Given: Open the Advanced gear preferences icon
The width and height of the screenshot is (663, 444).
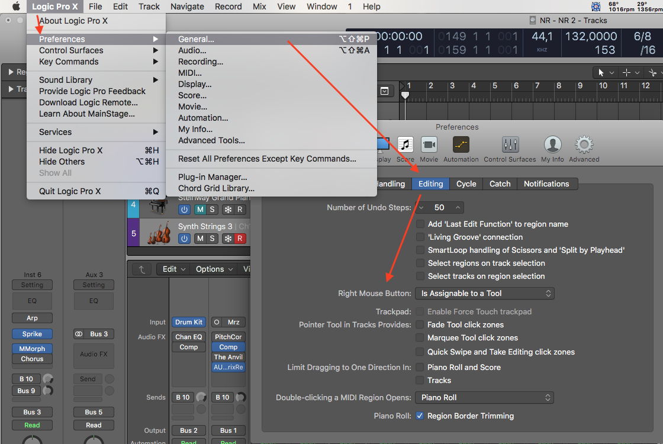Looking at the screenshot, I should 584,145.
